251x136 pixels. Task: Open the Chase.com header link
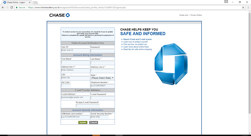click(x=184, y=15)
